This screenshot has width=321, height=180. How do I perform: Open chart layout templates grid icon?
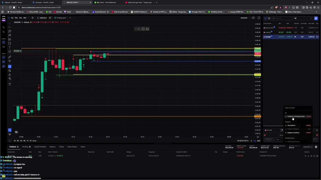point(50,18)
